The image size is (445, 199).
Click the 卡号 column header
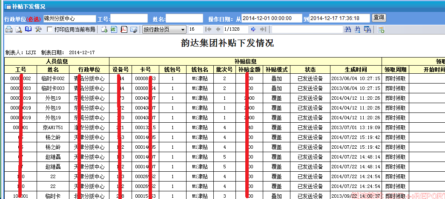tap(146, 69)
